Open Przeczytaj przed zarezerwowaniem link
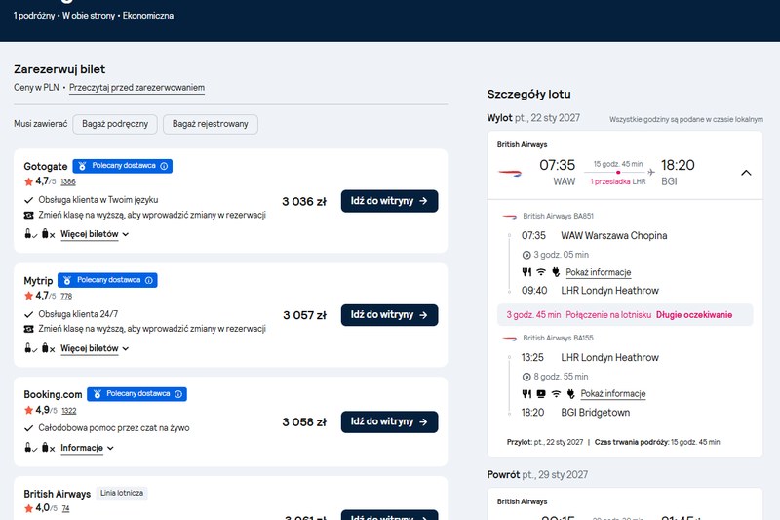The height and width of the screenshot is (520, 780). 136,88
